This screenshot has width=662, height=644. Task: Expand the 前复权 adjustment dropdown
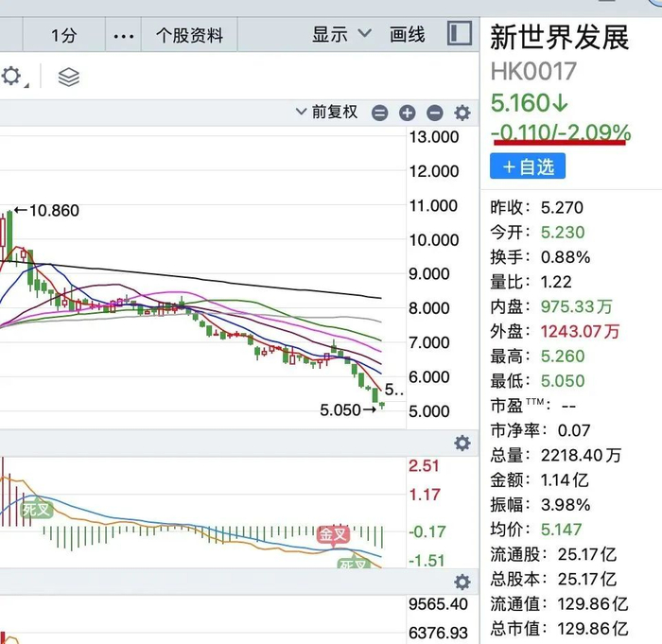(x=326, y=112)
